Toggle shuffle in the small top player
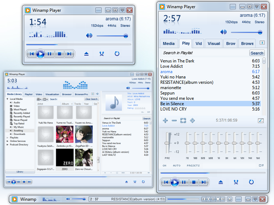 point(102,54)
